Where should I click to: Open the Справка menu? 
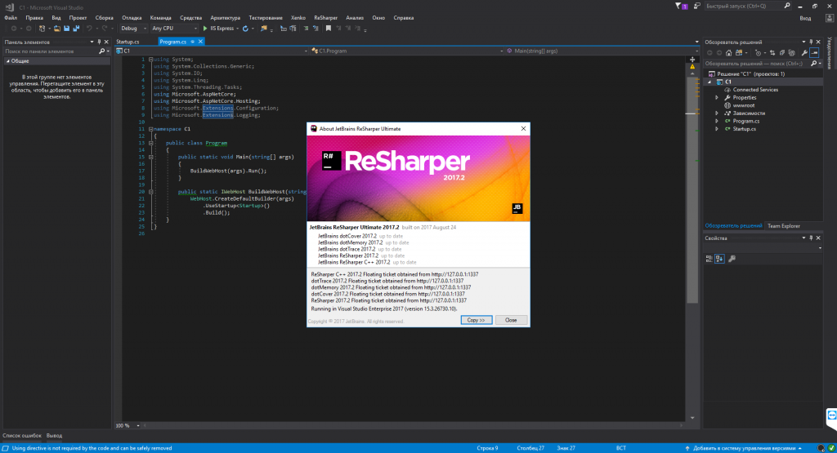point(404,18)
